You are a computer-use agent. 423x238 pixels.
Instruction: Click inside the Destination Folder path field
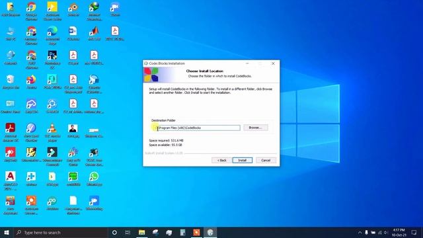197,128
